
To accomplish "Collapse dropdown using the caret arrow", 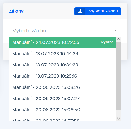I will (x=115, y=31).
